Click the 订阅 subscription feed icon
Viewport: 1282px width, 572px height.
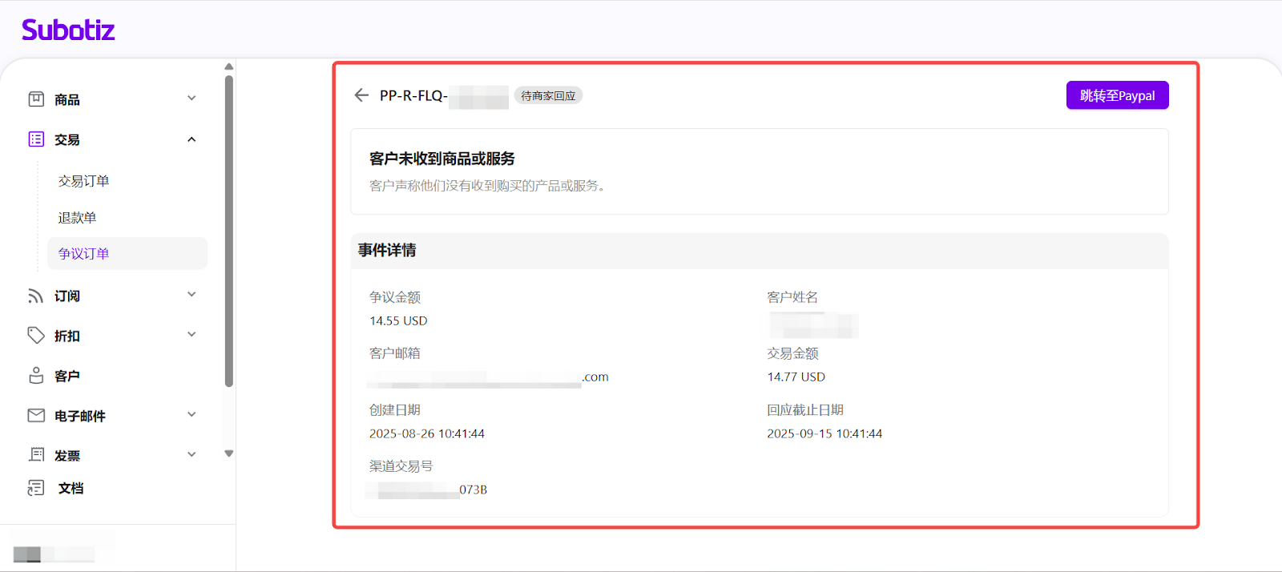[x=36, y=296]
